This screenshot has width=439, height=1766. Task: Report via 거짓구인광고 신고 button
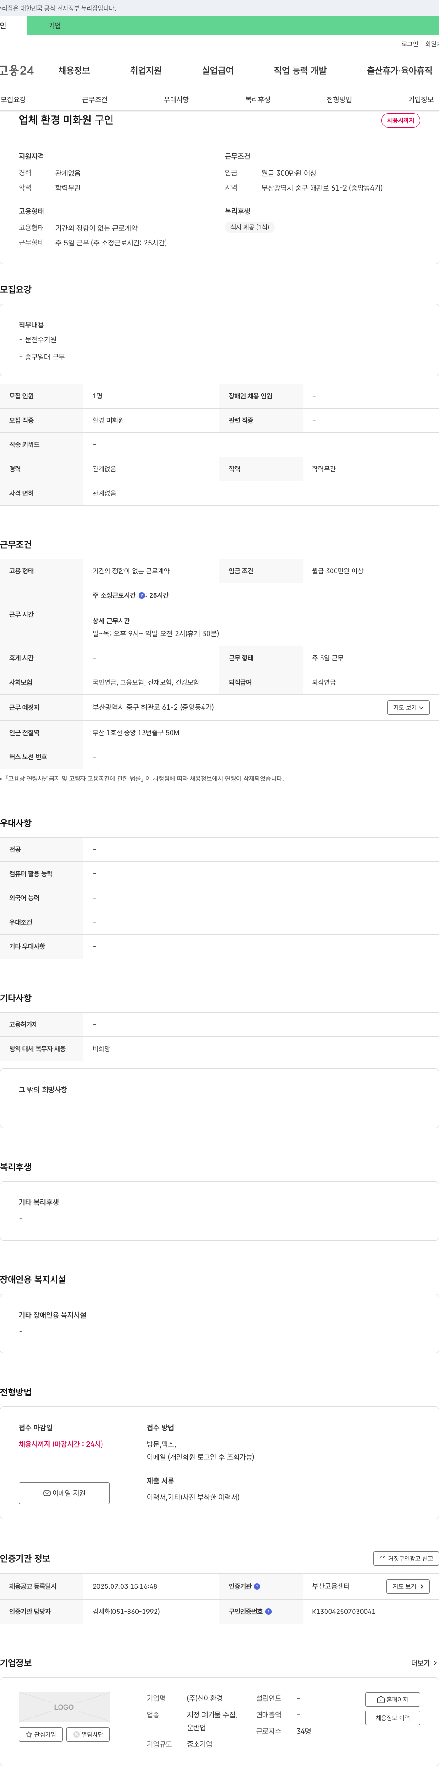[406, 1558]
